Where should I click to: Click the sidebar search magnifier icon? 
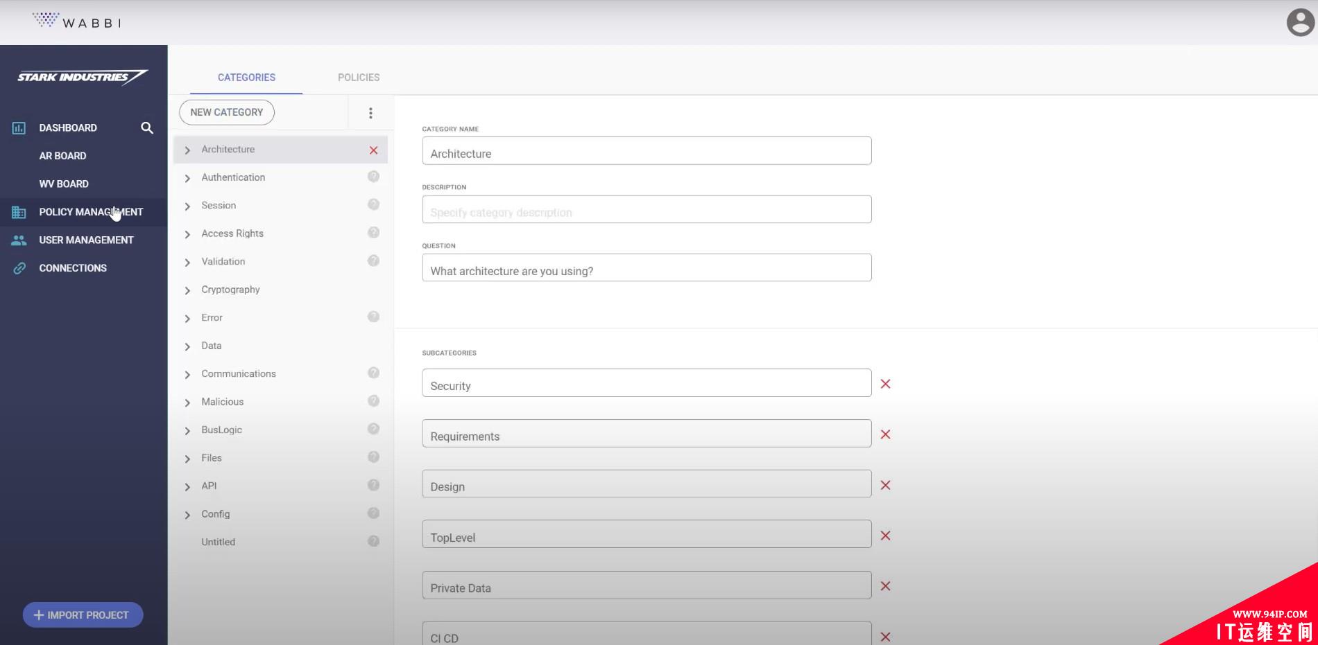coord(147,128)
